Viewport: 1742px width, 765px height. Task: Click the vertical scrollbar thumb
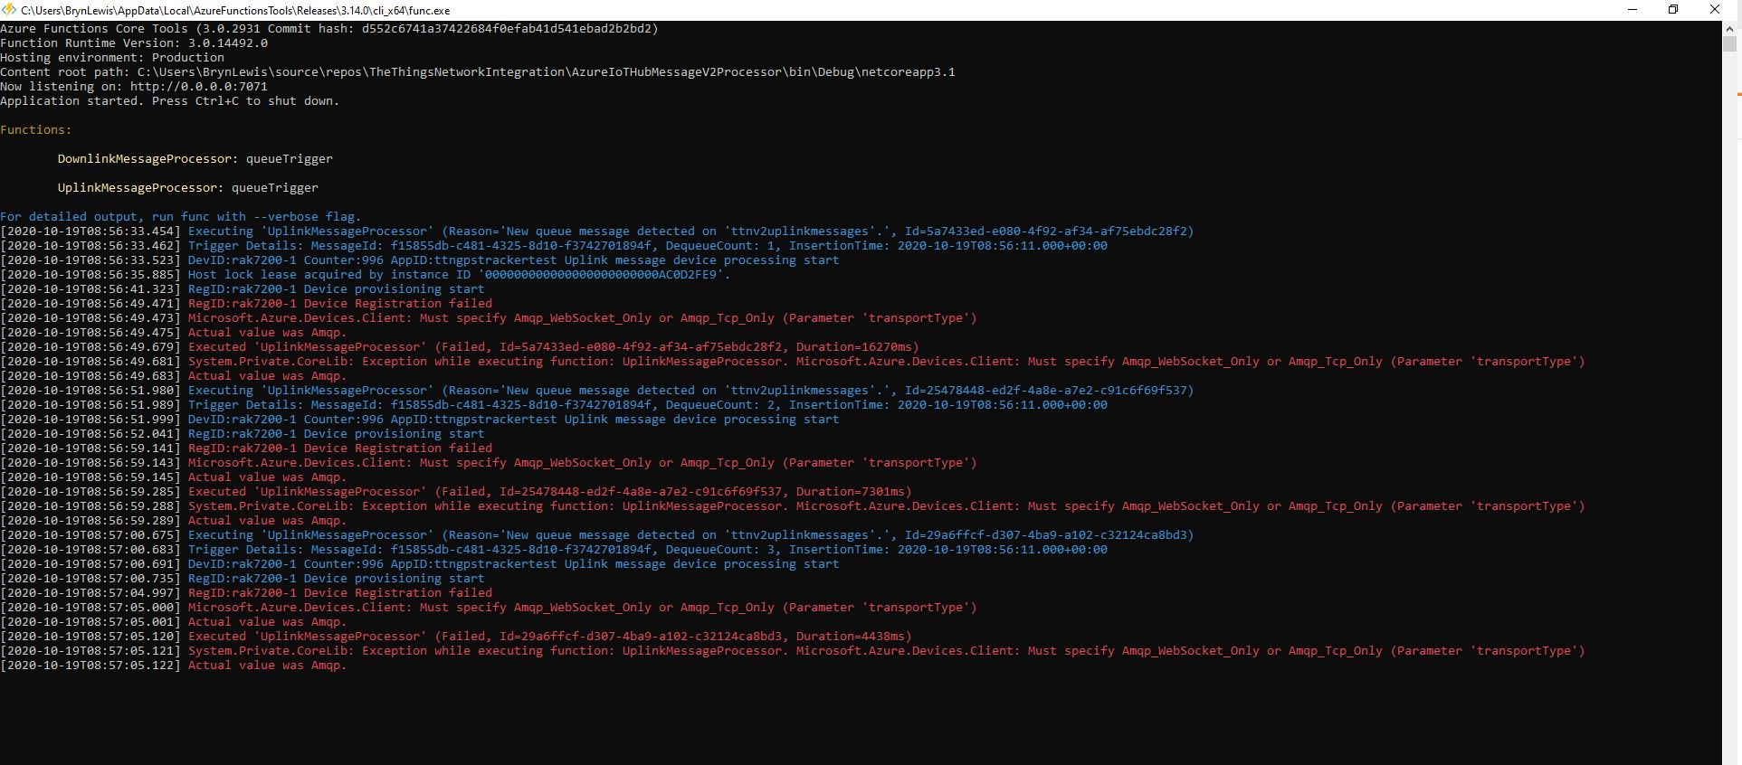point(1730,43)
